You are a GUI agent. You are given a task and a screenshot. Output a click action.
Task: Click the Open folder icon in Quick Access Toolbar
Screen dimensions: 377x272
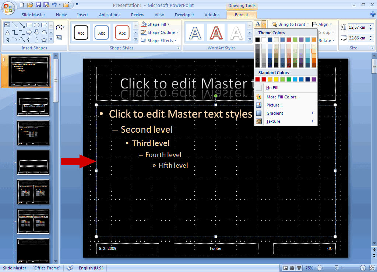(x=30, y=5)
